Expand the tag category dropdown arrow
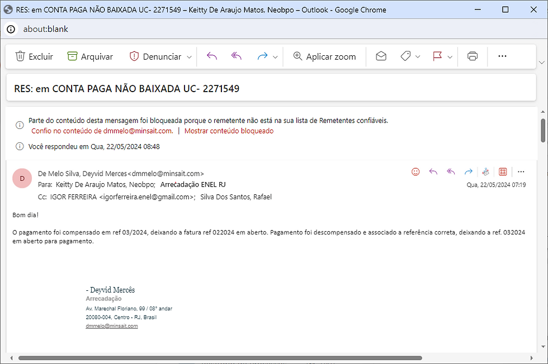Image resolution: width=548 pixels, height=364 pixels. [418, 57]
